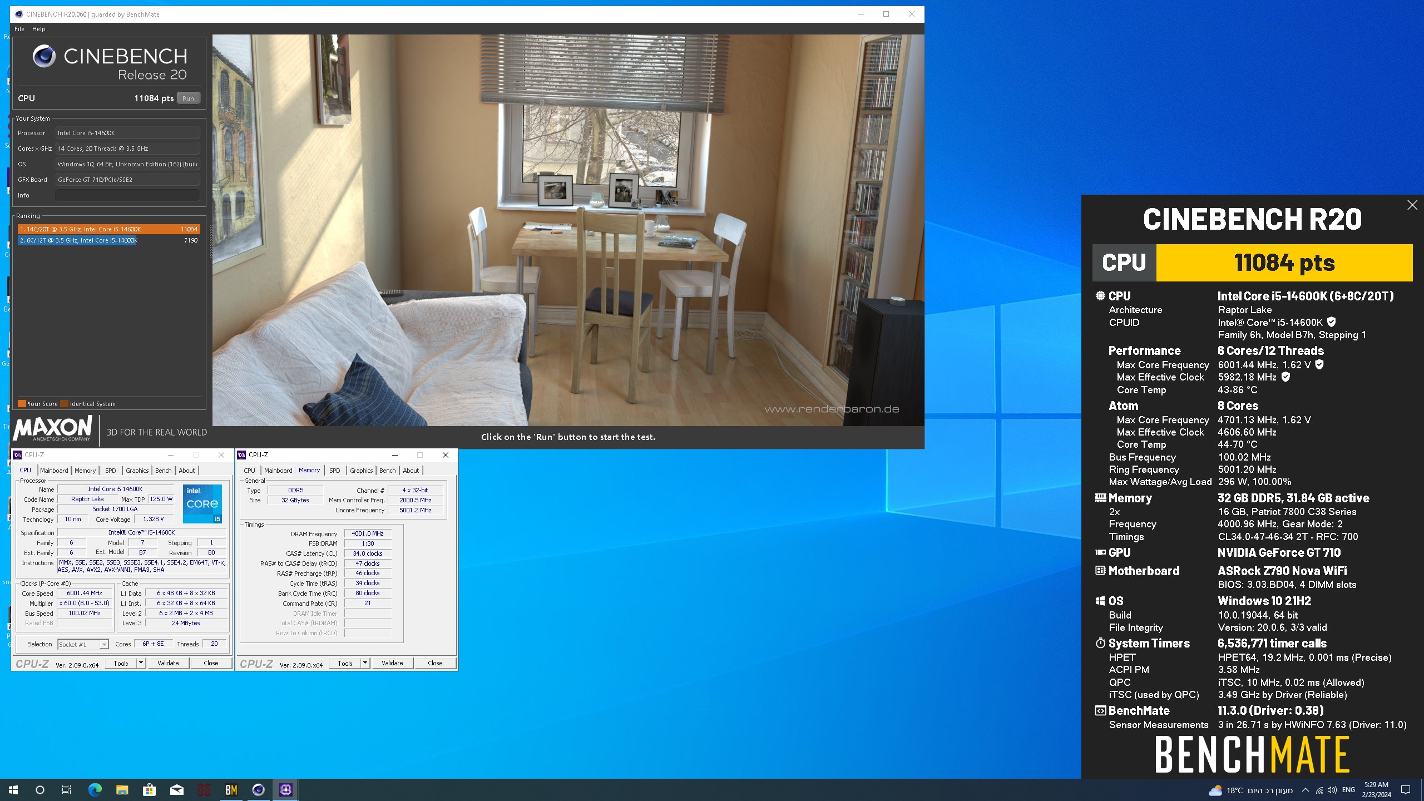Click the Cinebench title bar app icon
The image size is (1424, 801).
click(19, 14)
